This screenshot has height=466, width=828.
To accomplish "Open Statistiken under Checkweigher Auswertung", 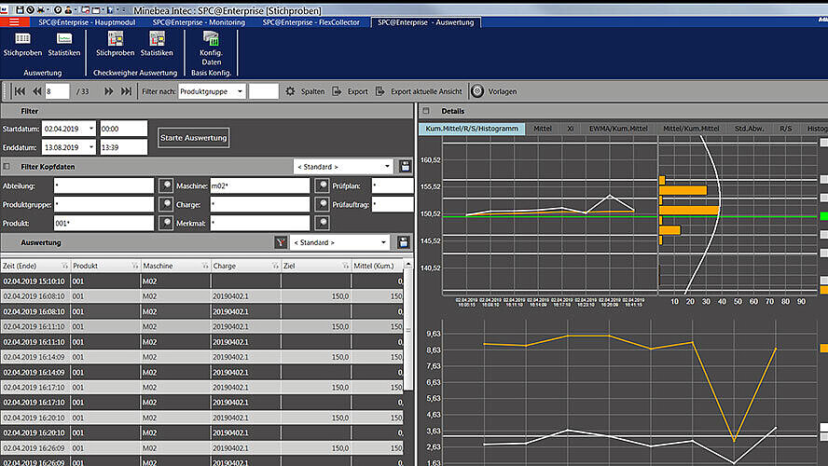I will 157,45.
